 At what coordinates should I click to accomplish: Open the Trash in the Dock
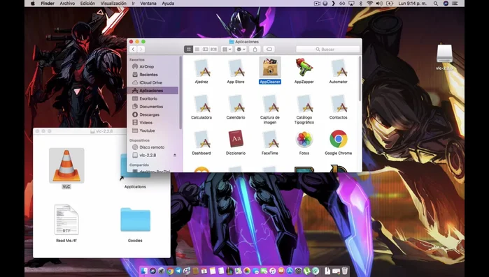click(x=345, y=271)
